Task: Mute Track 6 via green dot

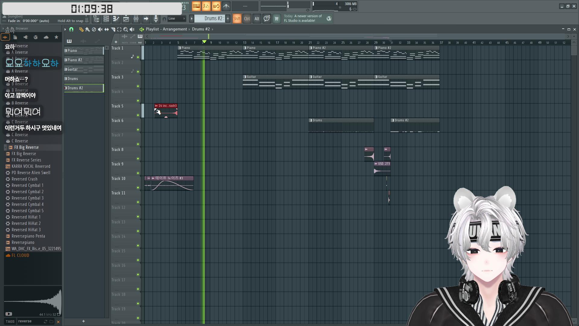Action: [138, 129]
